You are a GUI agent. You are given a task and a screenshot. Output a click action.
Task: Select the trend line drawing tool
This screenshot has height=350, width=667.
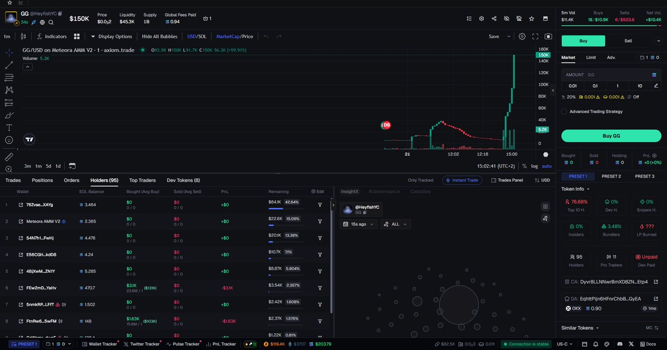pyautogui.click(x=9, y=65)
